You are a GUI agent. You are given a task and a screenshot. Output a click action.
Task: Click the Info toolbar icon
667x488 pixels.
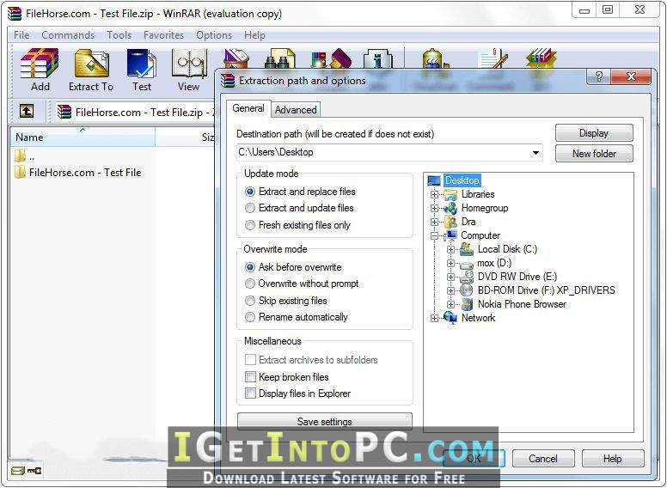[377, 58]
